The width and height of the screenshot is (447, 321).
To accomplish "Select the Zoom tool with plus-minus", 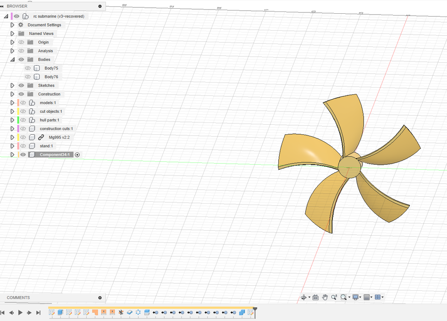I will click(x=334, y=297).
